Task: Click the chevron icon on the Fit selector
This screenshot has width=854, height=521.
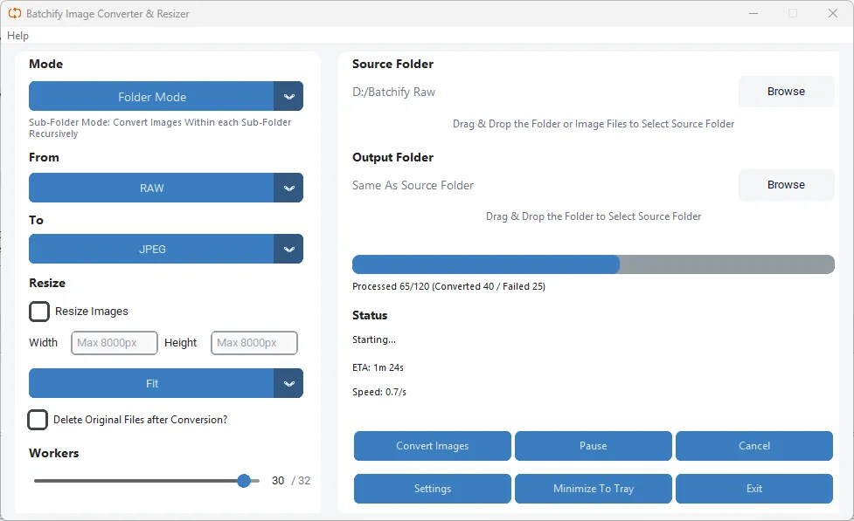Action: tap(289, 383)
